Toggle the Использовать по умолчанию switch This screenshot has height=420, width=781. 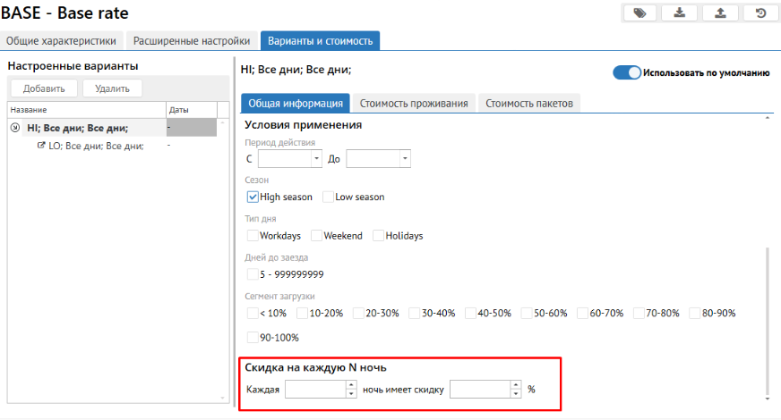[x=627, y=72]
